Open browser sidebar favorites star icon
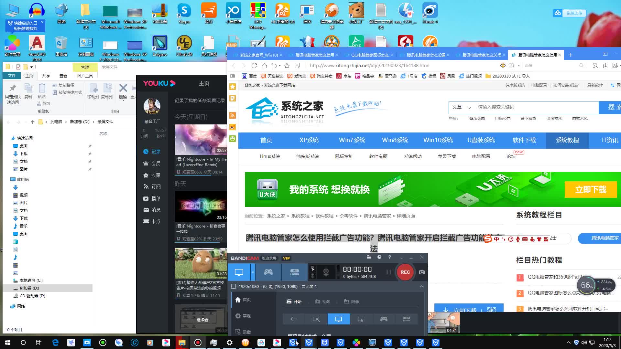The image size is (621, 349). (232, 87)
